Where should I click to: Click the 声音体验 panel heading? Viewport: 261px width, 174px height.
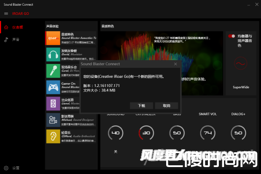pyautogui.click(x=52, y=26)
